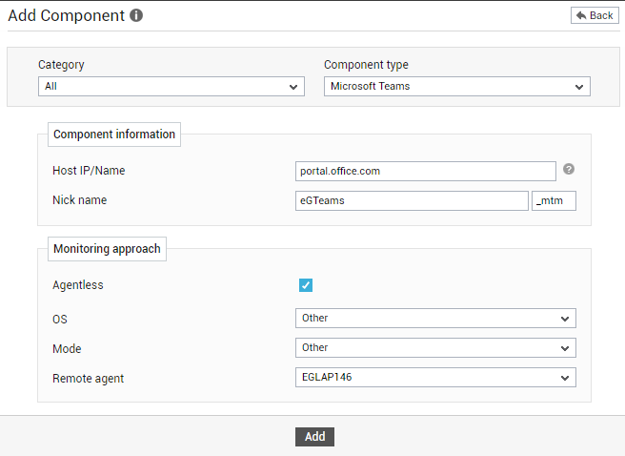Click the Remote agent chevron arrow

coord(565,378)
